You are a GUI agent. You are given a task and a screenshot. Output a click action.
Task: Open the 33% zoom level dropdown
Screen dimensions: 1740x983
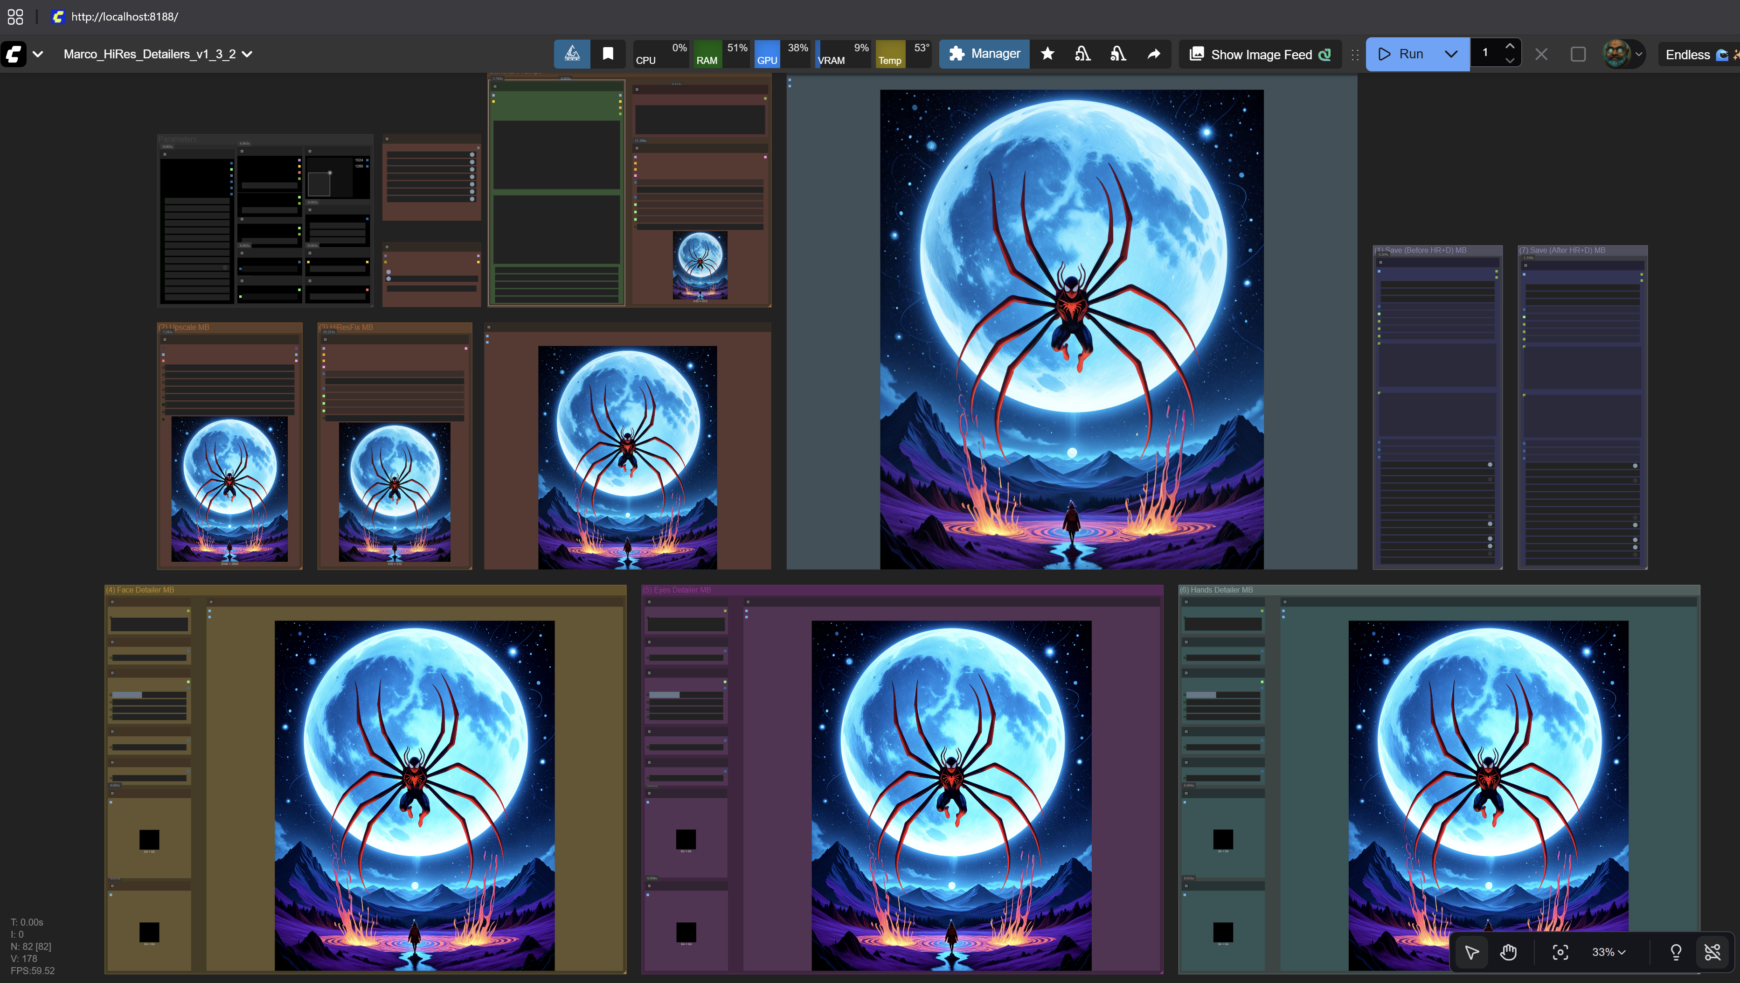tap(1608, 952)
